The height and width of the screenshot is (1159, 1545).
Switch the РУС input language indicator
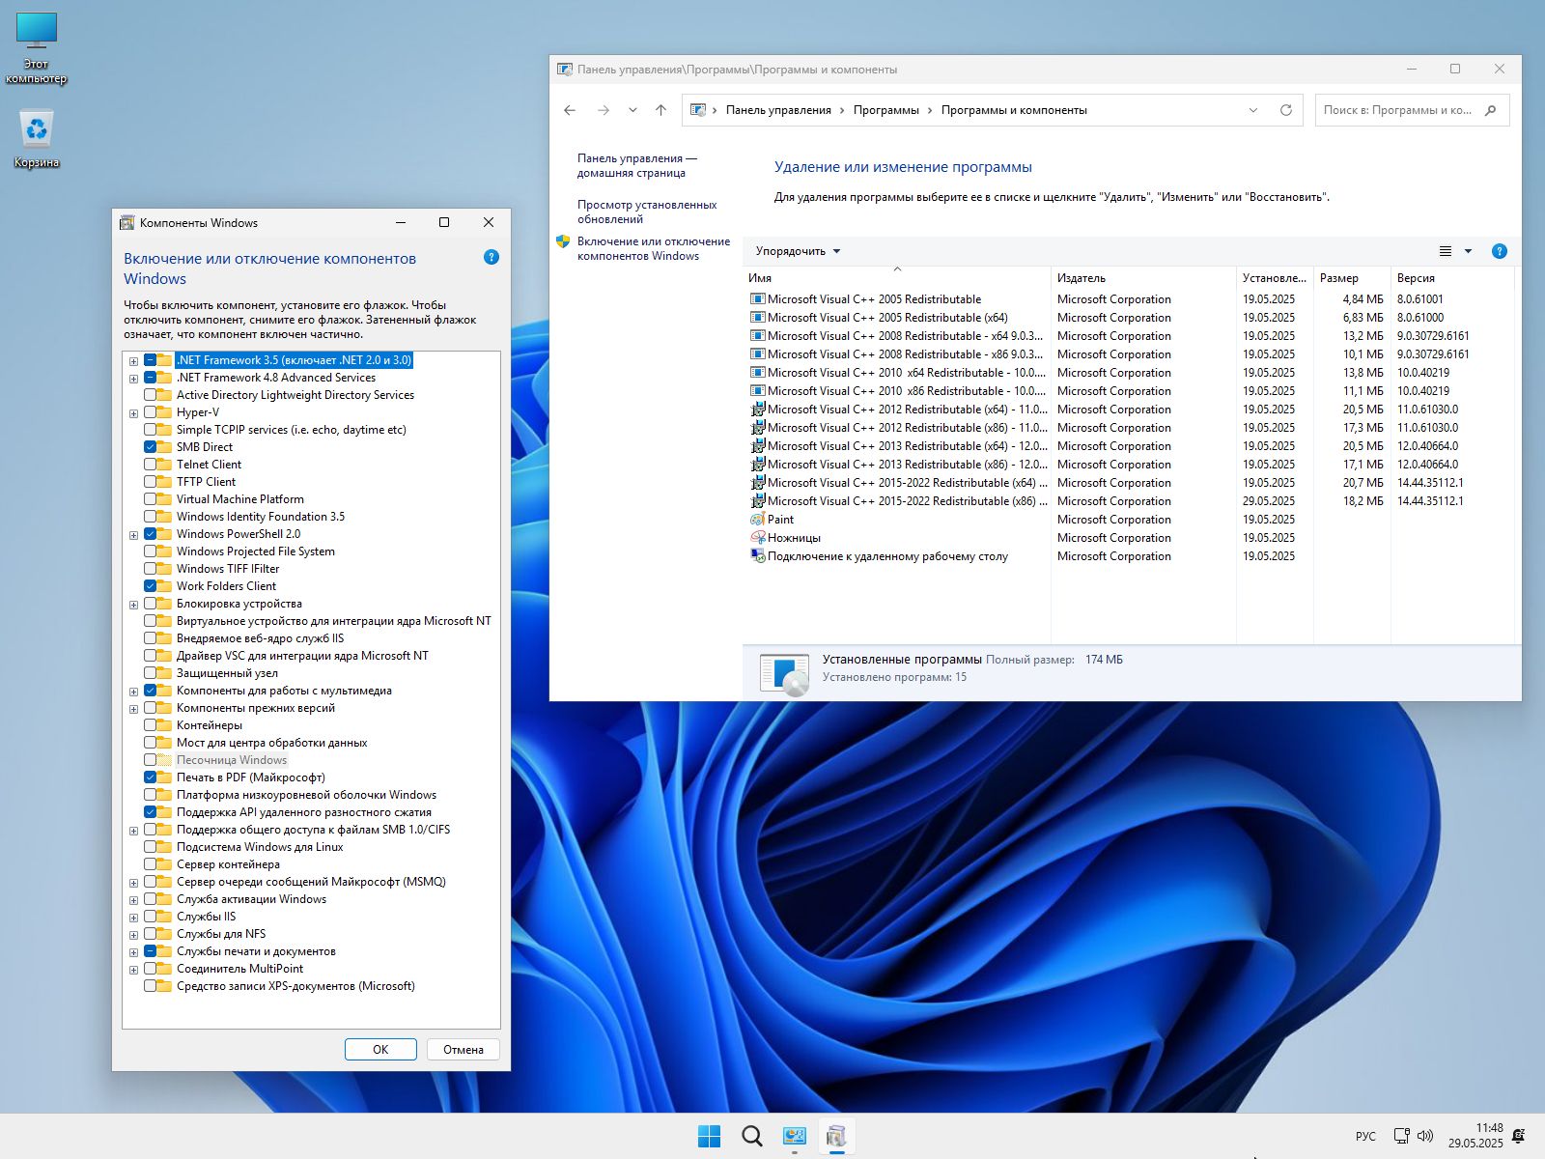[x=1365, y=1137]
